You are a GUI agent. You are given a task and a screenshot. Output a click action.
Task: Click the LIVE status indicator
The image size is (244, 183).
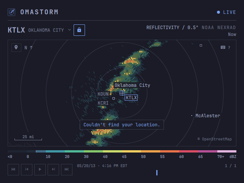(x=226, y=12)
